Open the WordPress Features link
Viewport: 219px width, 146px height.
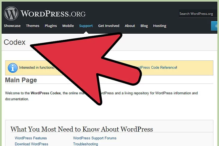(31, 138)
